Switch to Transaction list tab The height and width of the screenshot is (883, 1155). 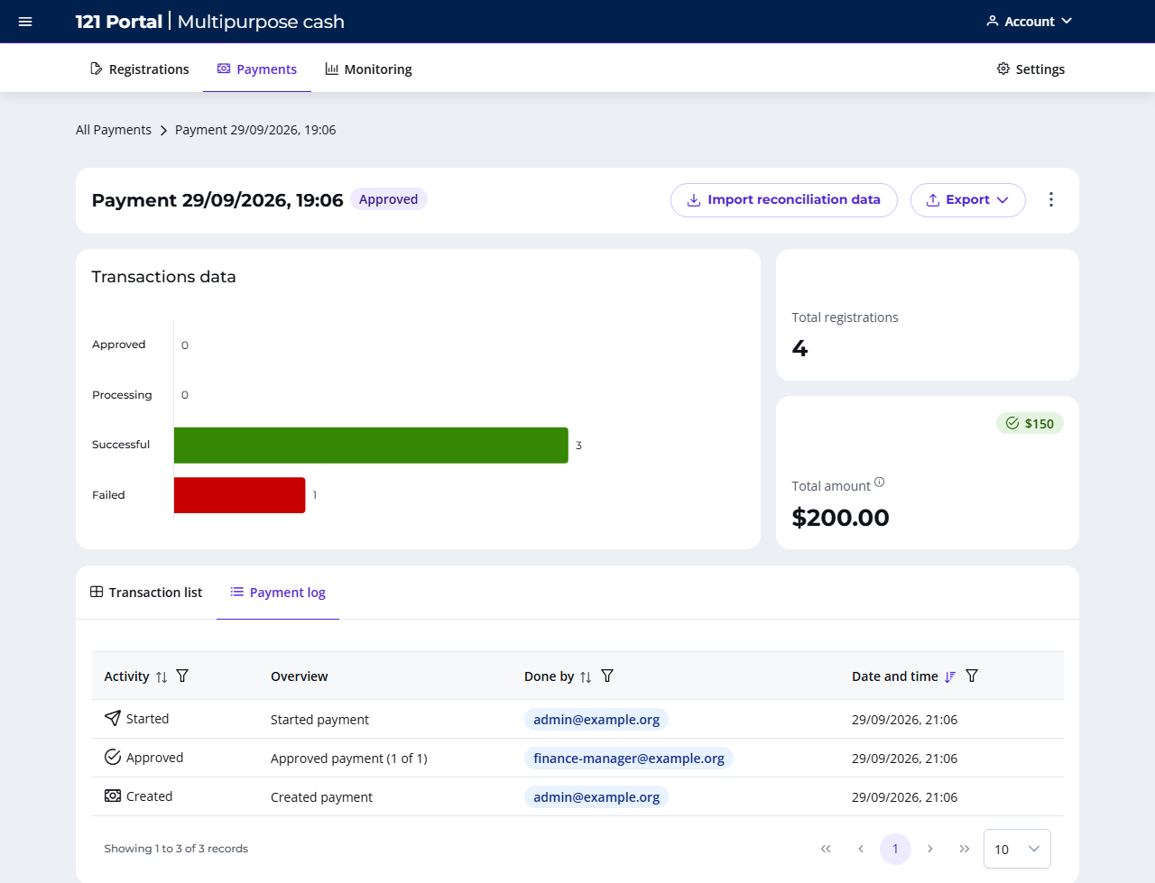click(x=146, y=593)
